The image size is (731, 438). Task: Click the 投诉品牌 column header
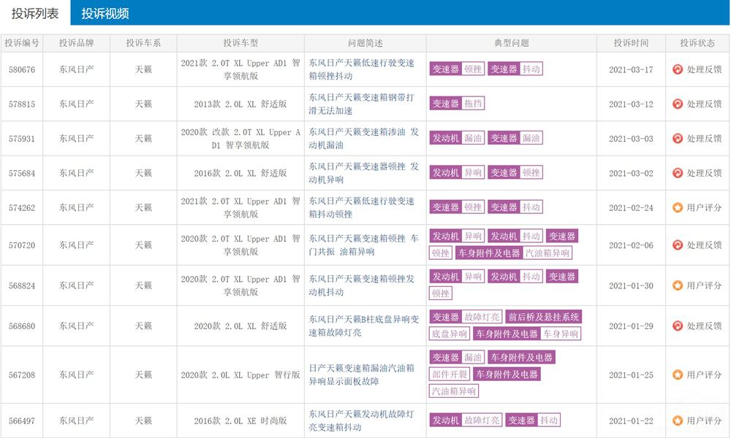coord(77,43)
